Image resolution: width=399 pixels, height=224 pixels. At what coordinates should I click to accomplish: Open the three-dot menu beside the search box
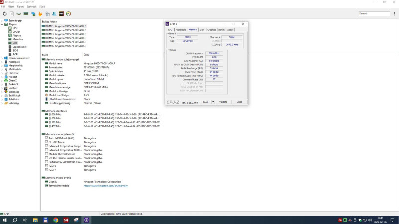pos(394,14)
